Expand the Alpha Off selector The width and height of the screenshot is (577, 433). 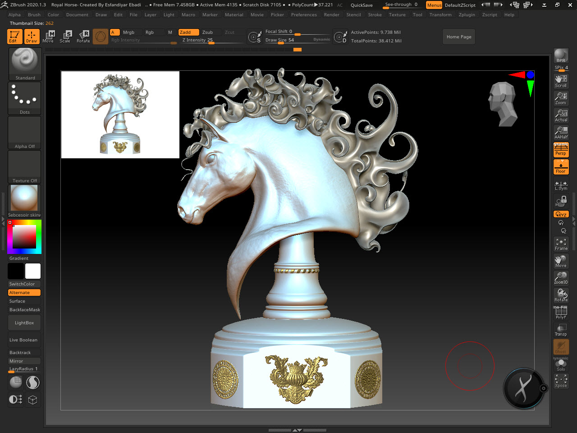click(x=25, y=133)
